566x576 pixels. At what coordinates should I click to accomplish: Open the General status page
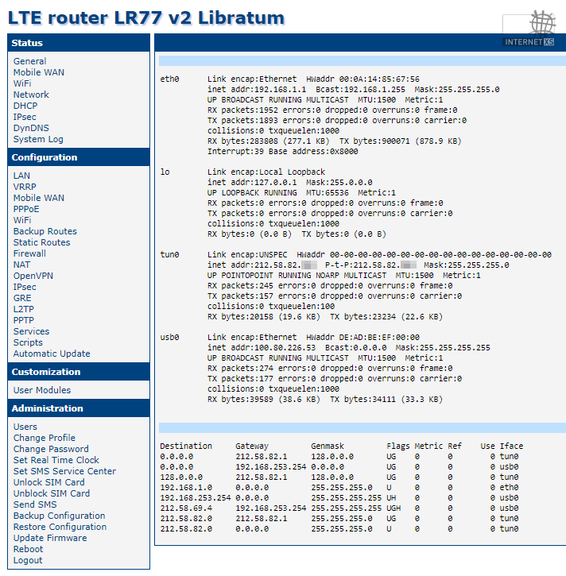[29, 61]
